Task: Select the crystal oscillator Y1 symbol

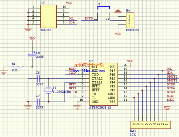Action: (x=48, y=90)
